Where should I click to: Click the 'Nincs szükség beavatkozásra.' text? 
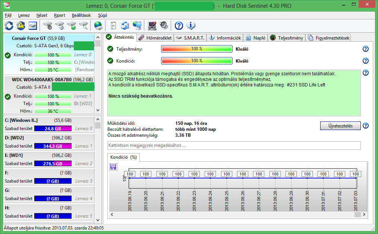(x=141, y=96)
